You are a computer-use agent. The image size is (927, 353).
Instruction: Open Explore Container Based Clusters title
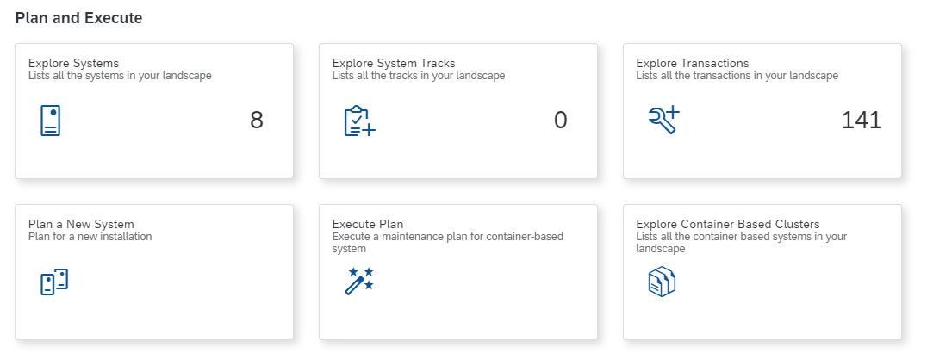tap(728, 225)
